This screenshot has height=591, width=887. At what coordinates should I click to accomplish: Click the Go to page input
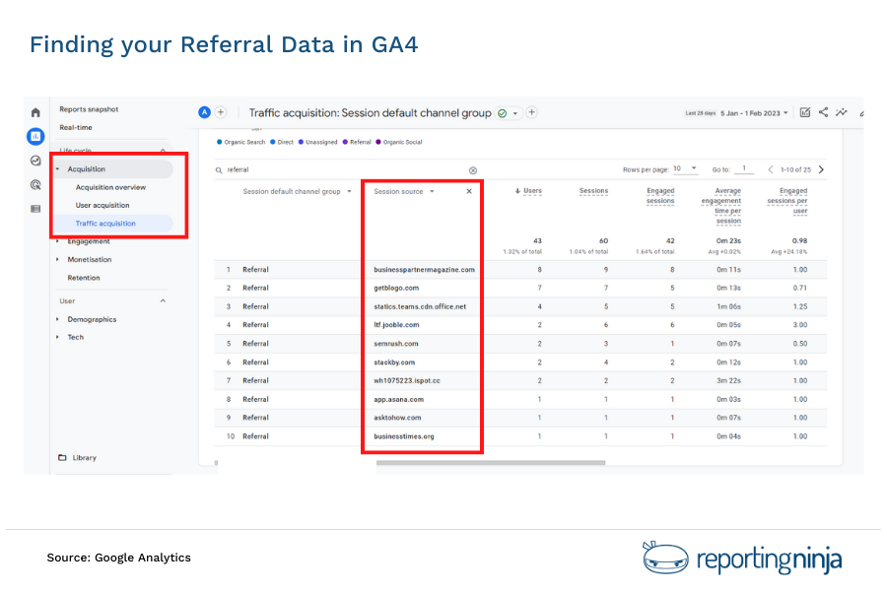click(x=744, y=168)
